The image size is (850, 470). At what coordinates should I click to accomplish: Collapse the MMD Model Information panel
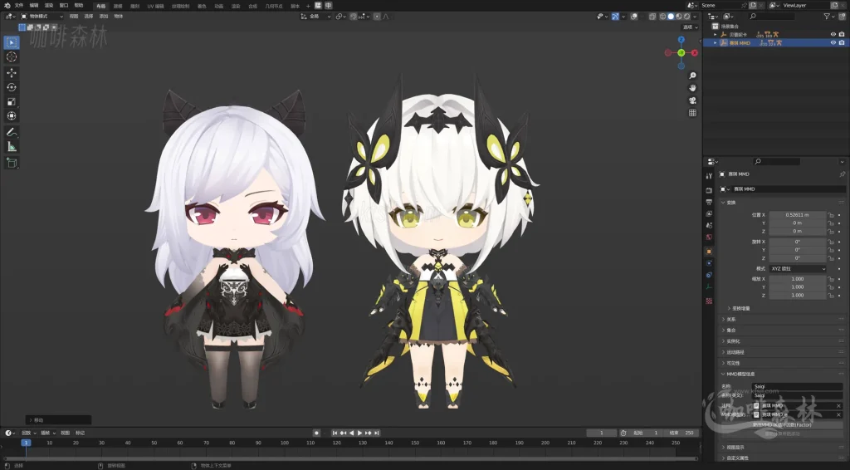coord(740,374)
